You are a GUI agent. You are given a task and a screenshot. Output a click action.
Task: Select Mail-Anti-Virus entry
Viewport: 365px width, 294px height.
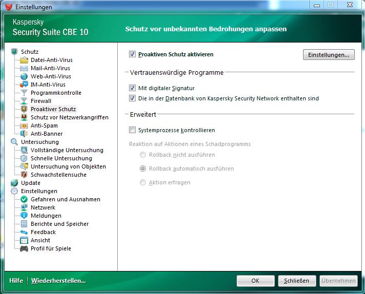click(50, 68)
